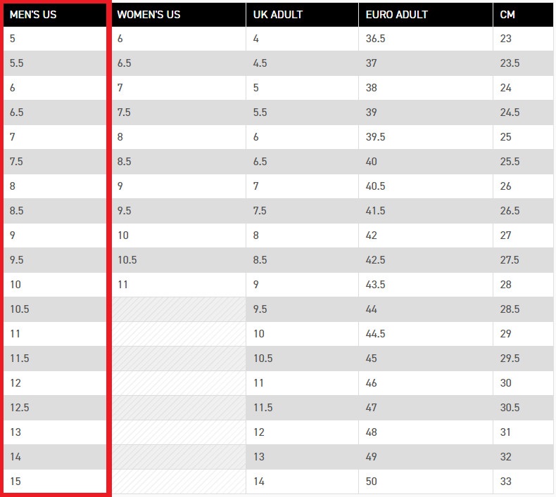The width and height of the screenshot is (556, 497).
Task: Click Euro size 50 cell
Action: point(426,482)
